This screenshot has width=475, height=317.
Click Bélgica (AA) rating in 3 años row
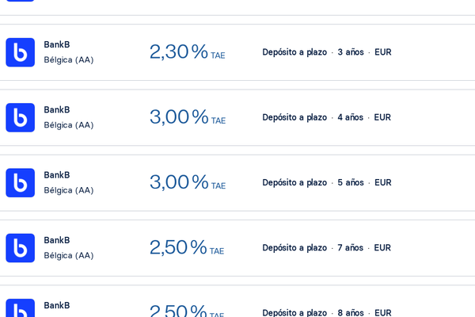click(69, 59)
